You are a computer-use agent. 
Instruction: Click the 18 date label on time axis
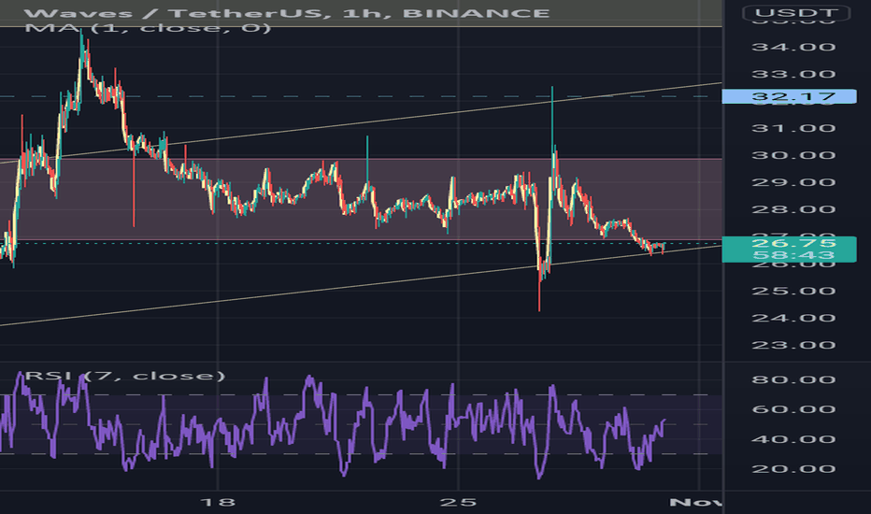tap(218, 503)
